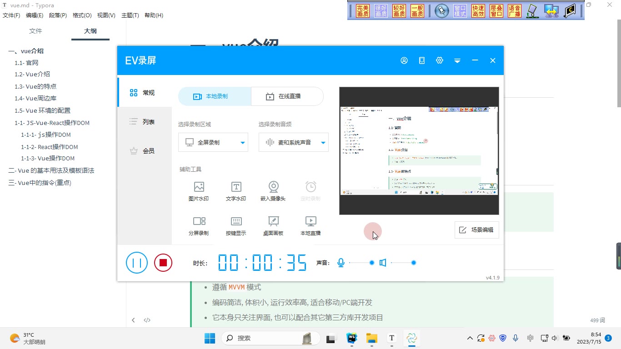Screen dimensions: 621x349
Task: Switch to 在线直播 tab
Action: click(287, 96)
